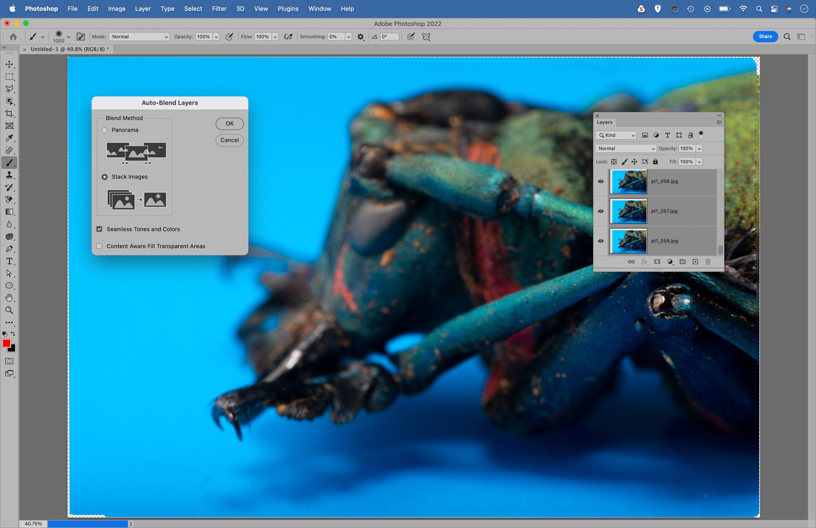Select the Pen tool

click(9, 249)
